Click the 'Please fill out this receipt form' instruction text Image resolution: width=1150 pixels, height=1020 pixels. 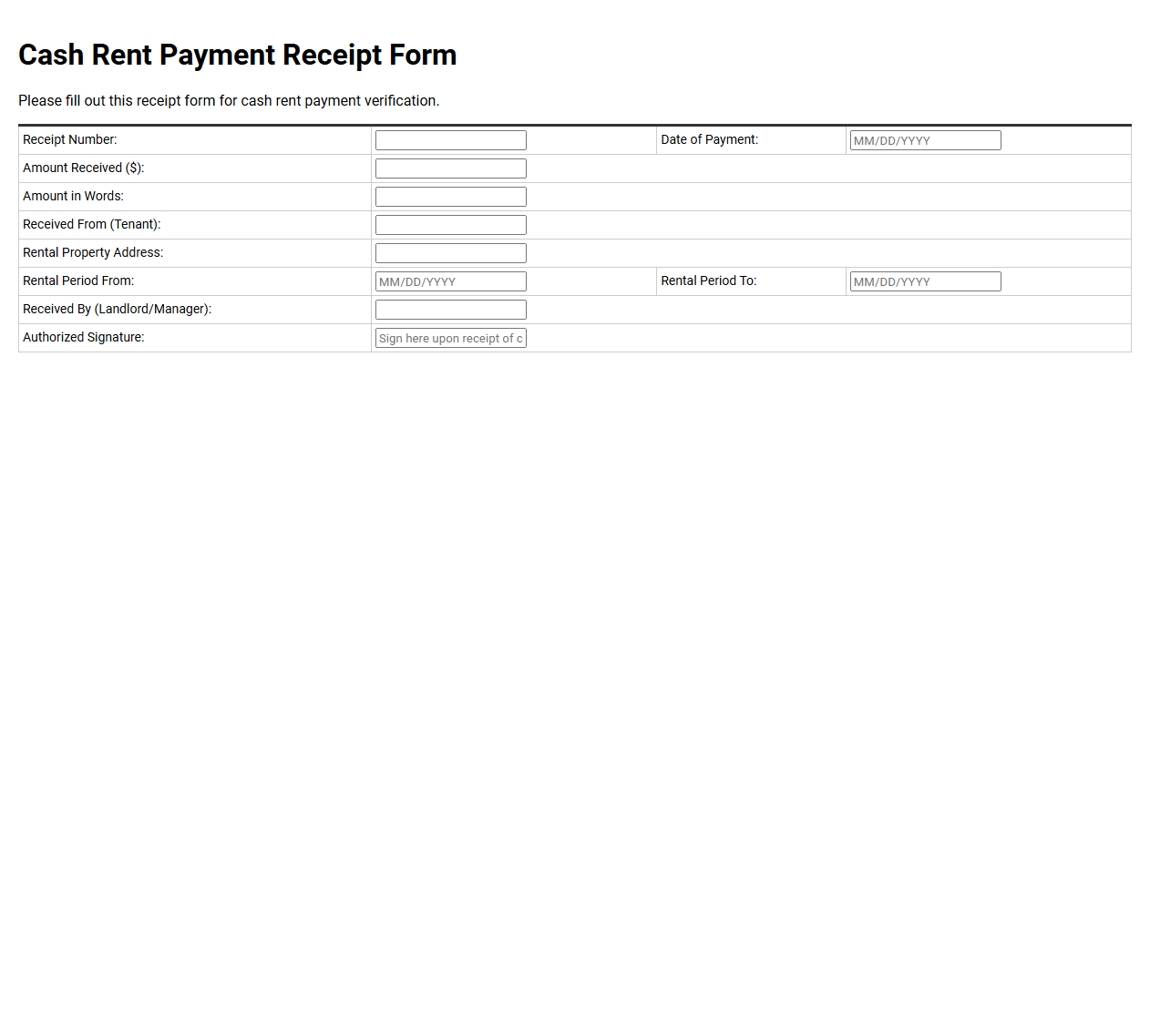pyautogui.click(x=229, y=100)
